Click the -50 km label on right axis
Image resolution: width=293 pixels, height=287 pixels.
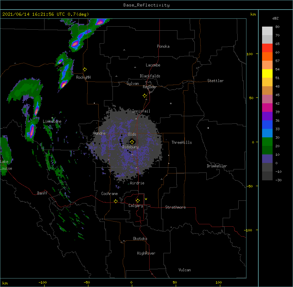click(249, 186)
